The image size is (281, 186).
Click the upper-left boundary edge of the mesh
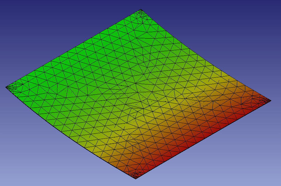[73, 48]
